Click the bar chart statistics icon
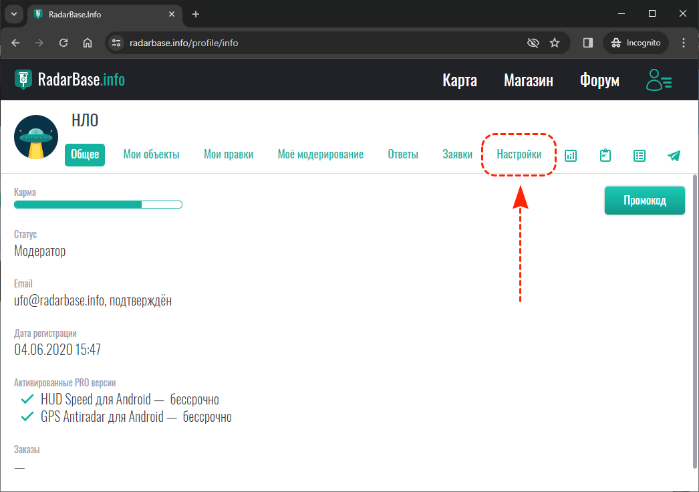Viewport: 699px width, 492px height. [571, 155]
